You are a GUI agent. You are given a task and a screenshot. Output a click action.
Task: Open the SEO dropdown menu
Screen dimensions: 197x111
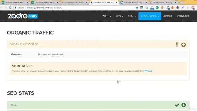(119, 16)
